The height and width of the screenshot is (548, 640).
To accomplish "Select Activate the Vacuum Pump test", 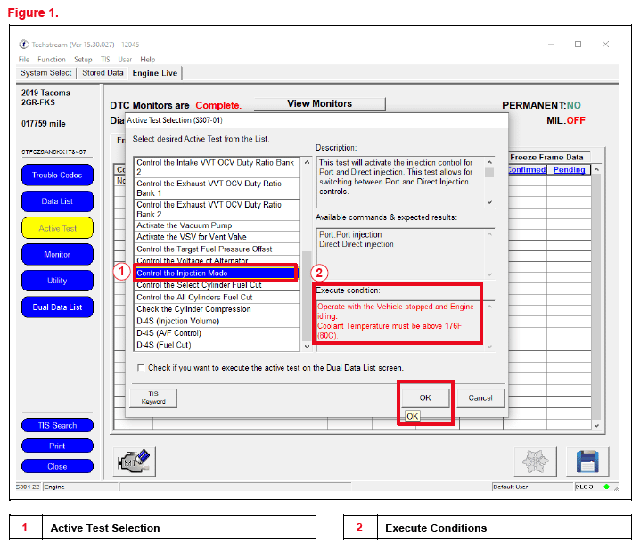I will point(217,225).
